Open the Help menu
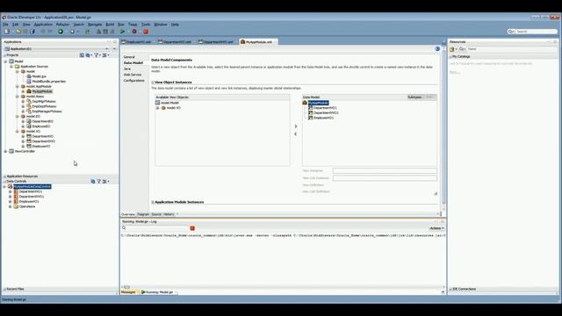 (x=175, y=25)
